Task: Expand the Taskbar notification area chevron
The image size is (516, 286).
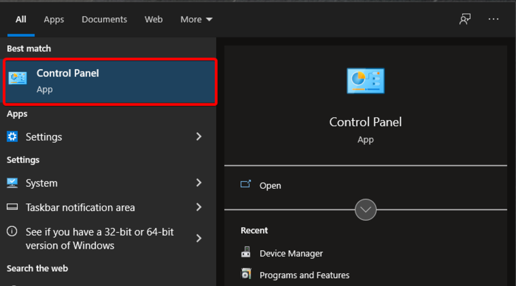Action: click(199, 207)
